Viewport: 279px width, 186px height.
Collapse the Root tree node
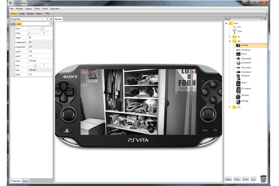tap(226, 23)
